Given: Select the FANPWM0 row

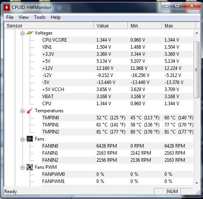Looking at the screenshot, I should pyautogui.click(x=117, y=174).
